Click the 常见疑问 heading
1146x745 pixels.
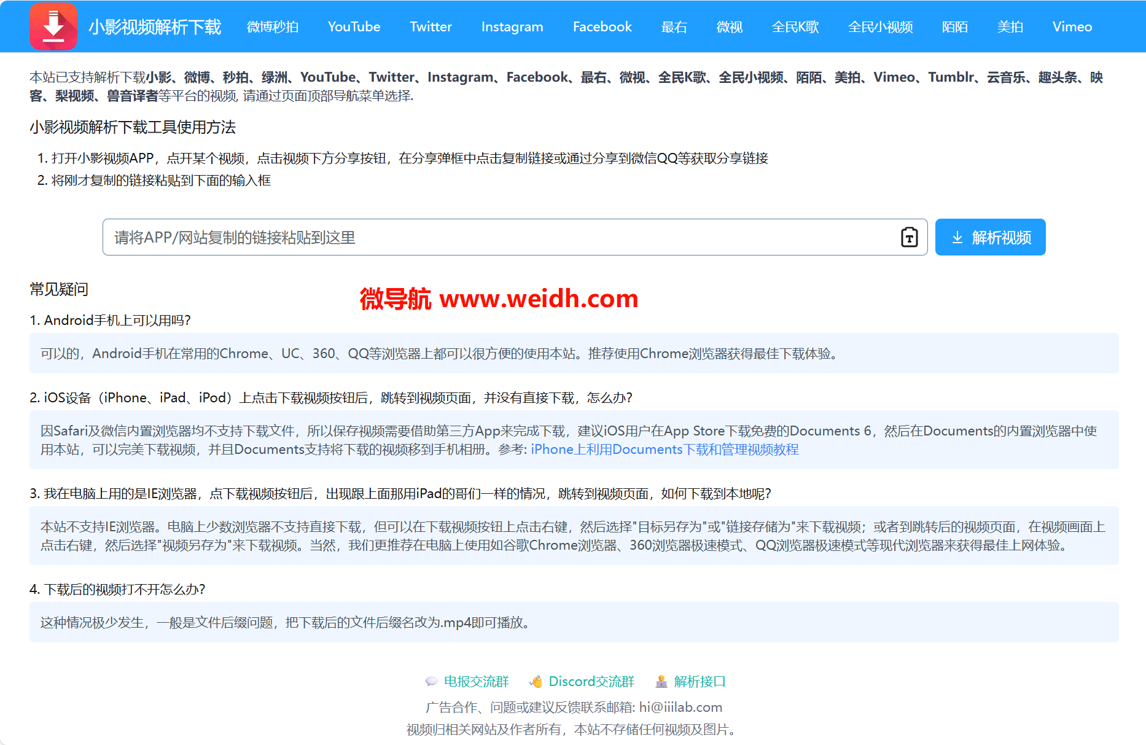pos(59,289)
